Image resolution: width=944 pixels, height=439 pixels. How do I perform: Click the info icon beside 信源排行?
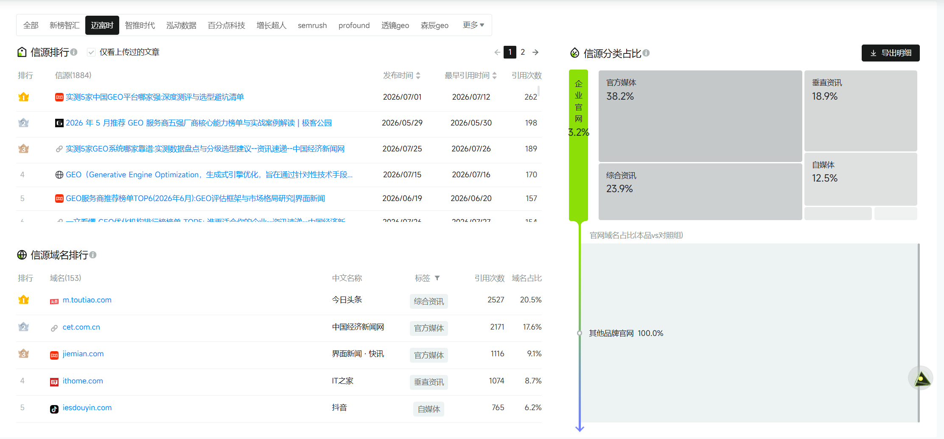point(74,52)
